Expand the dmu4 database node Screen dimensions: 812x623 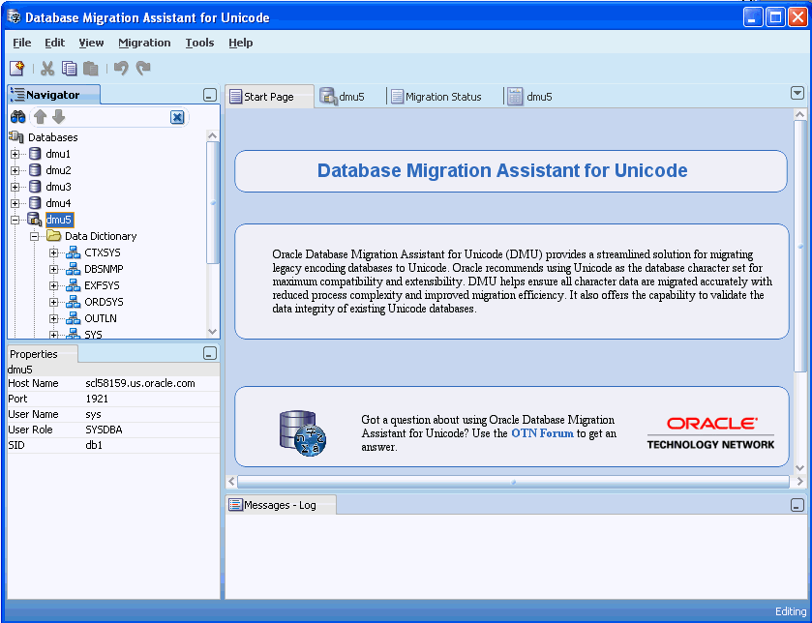pos(15,204)
